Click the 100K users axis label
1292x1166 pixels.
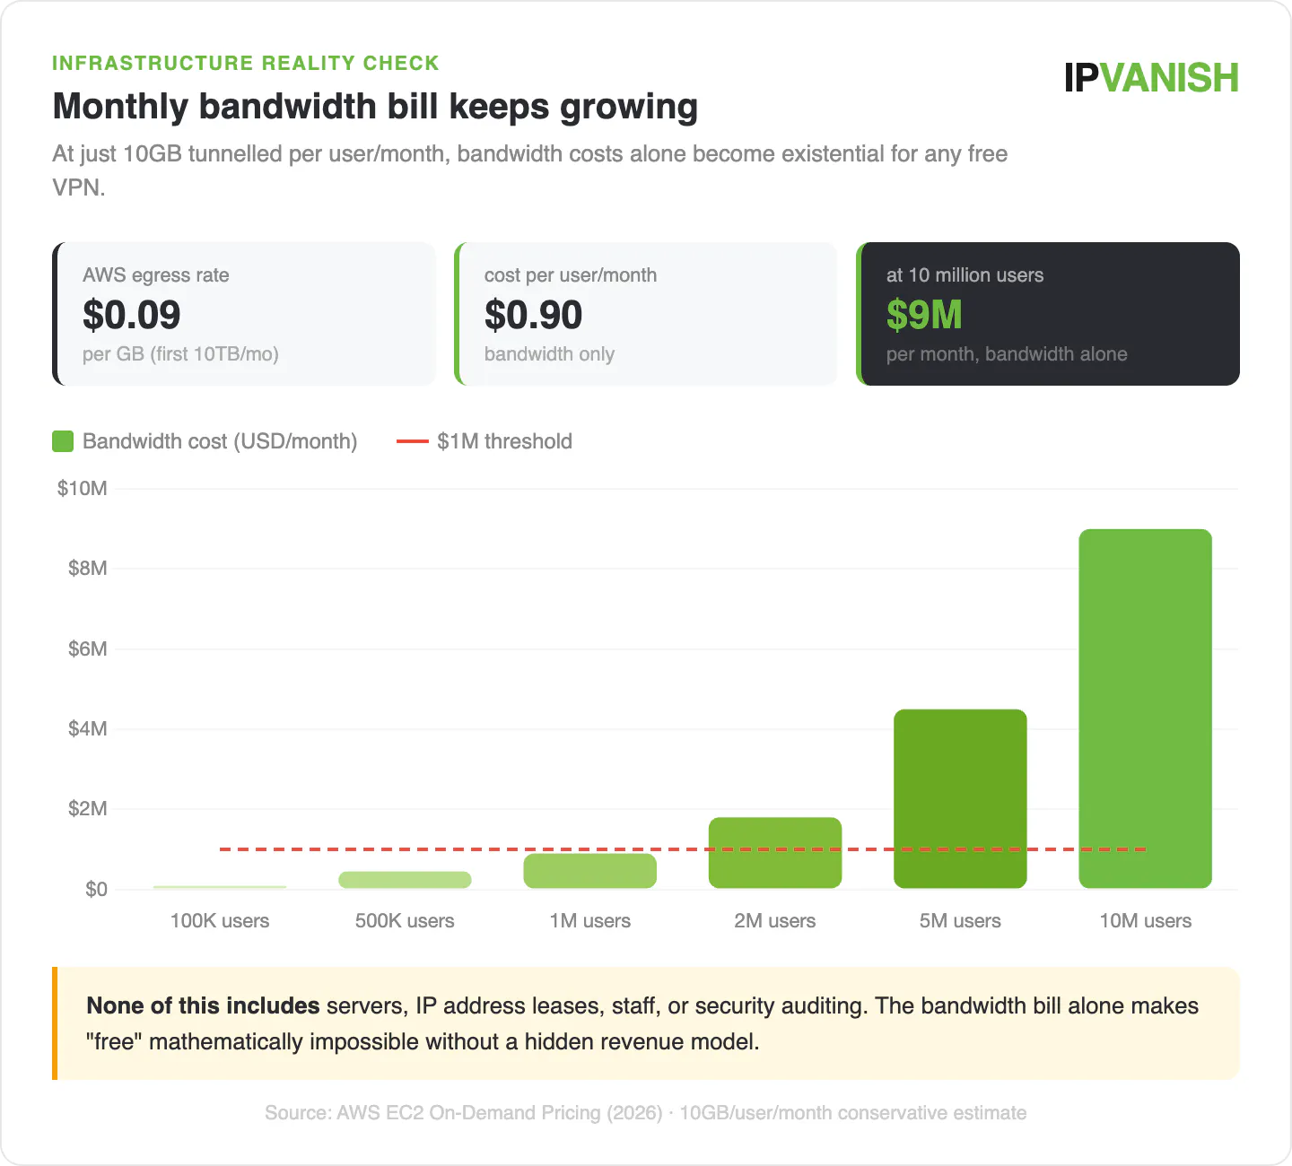(x=220, y=921)
